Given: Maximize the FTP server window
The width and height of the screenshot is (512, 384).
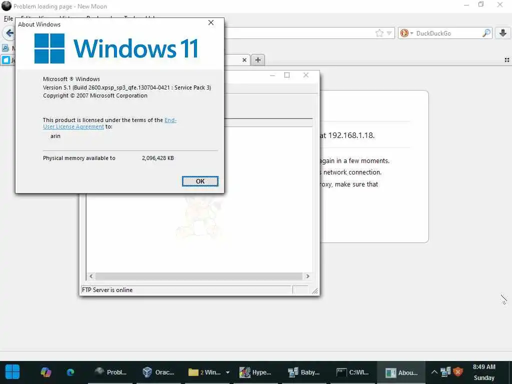Looking at the screenshot, I should pos(286,75).
